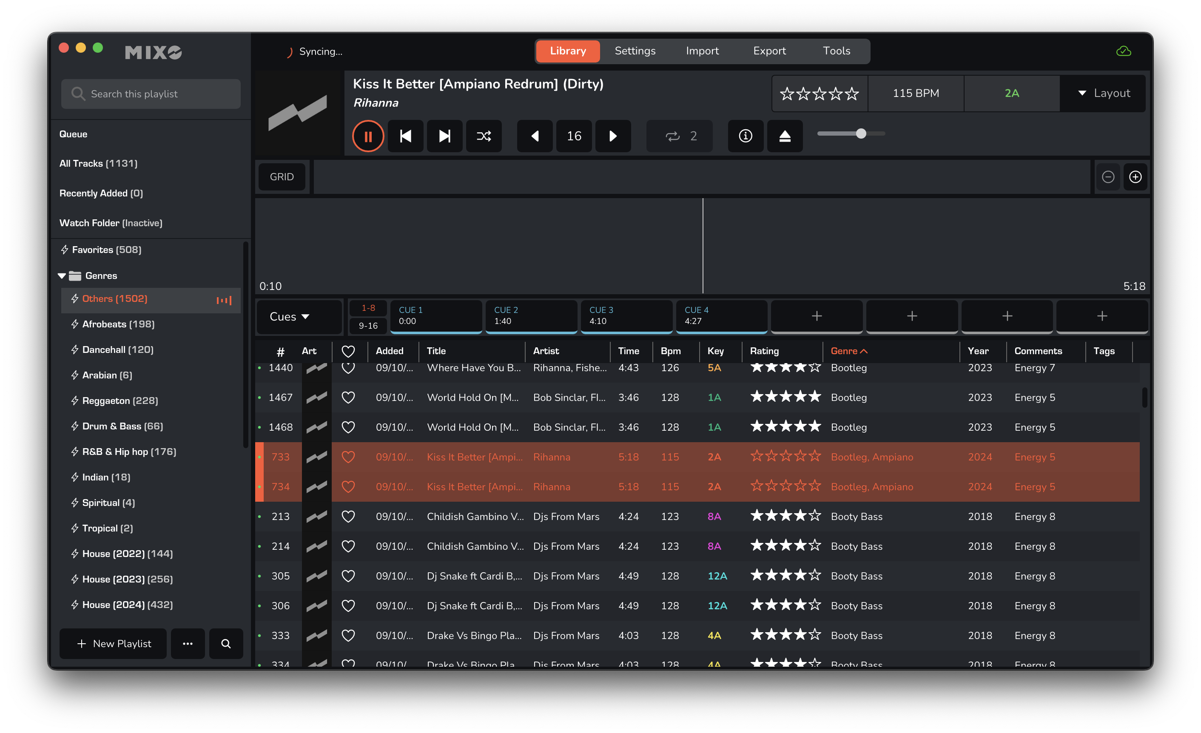Pause playback with the orange pause button
Image resolution: width=1201 pixels, height=733 pixels.
368,136
